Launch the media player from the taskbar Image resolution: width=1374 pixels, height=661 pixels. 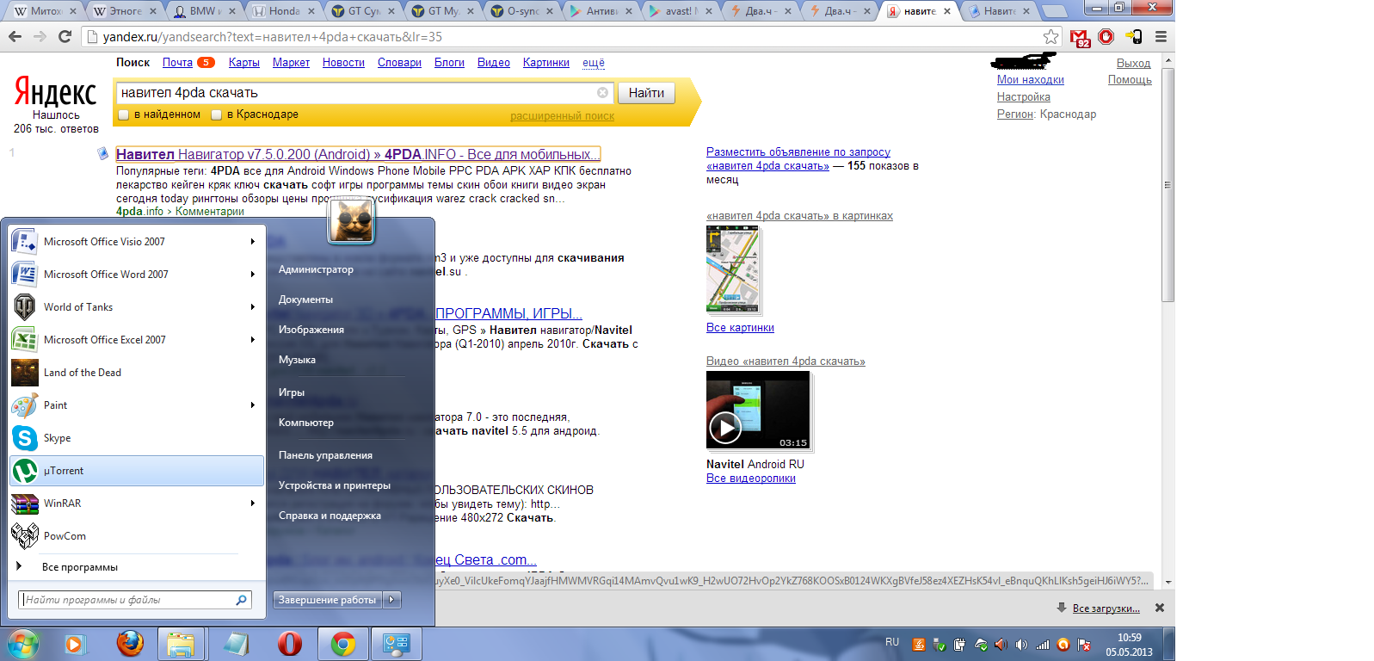coord(74,644)
